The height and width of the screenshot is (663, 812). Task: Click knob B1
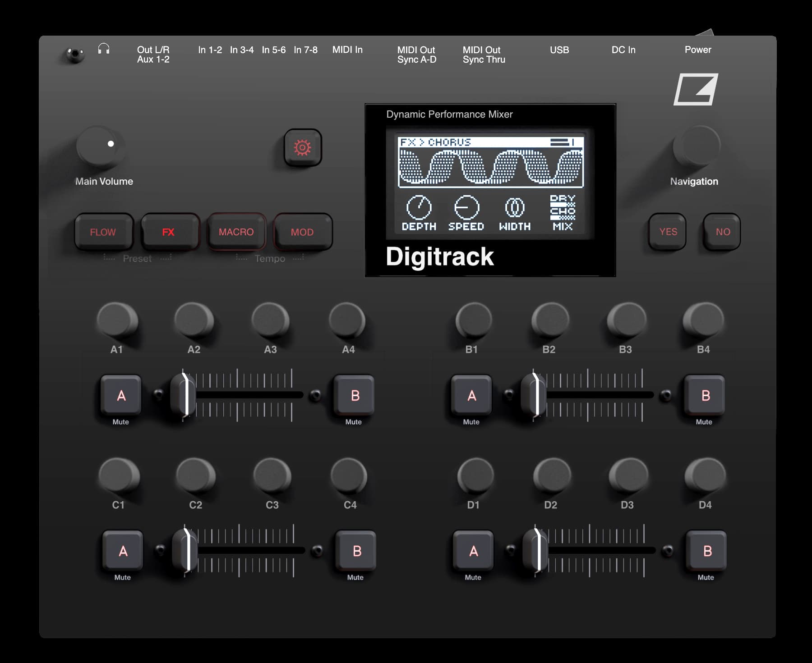click(x=474, y=320)
